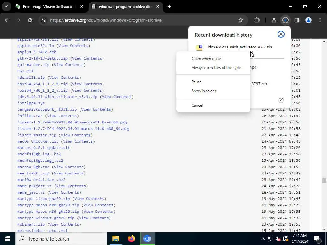Open machfsp10gb.img_.bz2 link
Screen dimensions: 327x245
tap(40, 160)
